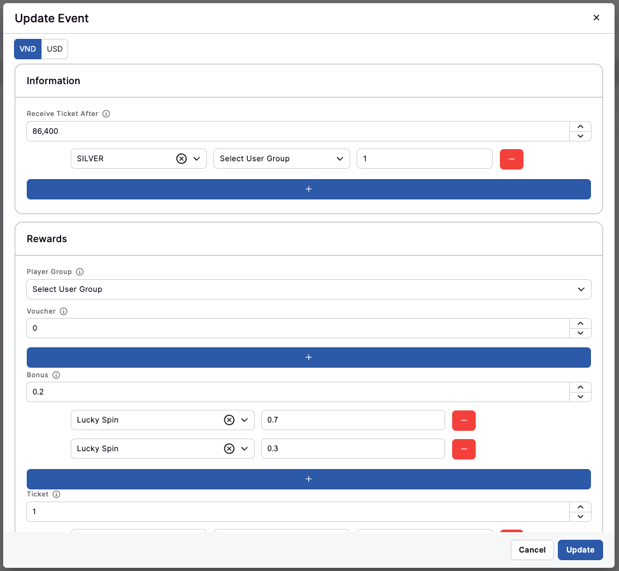Image resolution: width=619 pixels, height=571 pixels.
Task: Click info icon beside Player Group label
Action: 80,272
